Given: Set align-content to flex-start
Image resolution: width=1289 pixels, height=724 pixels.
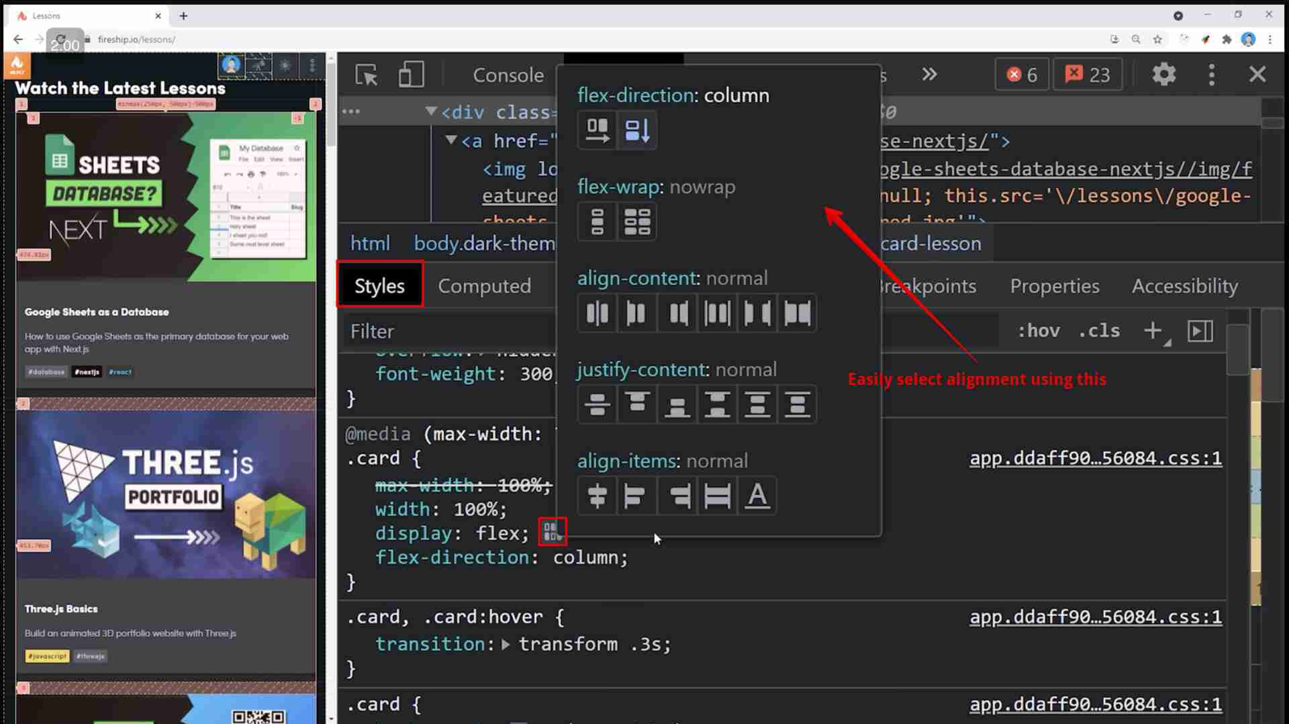Looking at the screenshot, I should pyautogui.click(x=636, y=313).
